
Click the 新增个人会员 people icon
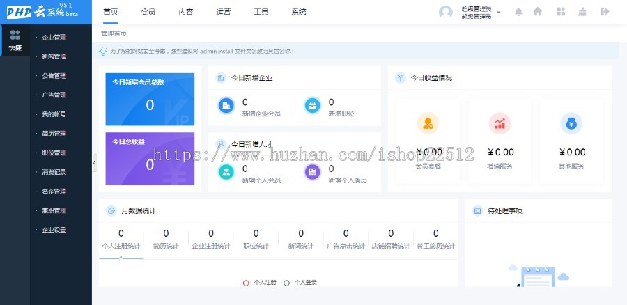point(226,172)
